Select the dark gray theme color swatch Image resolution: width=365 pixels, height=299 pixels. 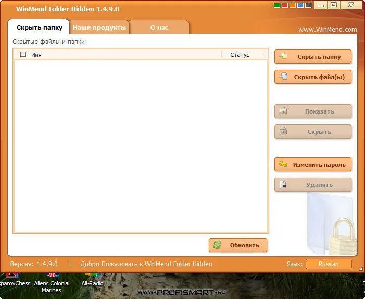(308, 5)
